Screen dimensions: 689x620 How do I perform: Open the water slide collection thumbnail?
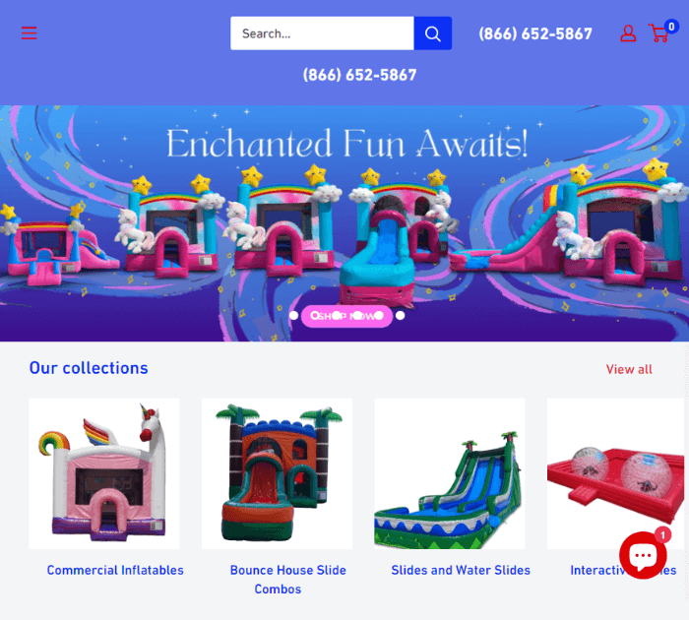click(x=450, y=473)
